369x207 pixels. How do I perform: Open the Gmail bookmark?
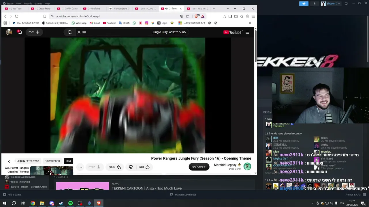[x=95, y=23]
